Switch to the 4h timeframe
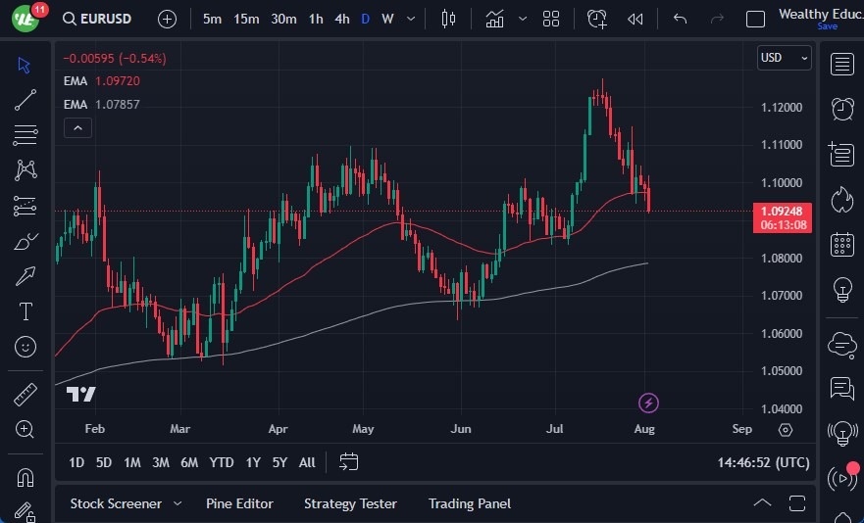Image resolution: width=864 pixels, height=523 pixels. click(341, 19)
